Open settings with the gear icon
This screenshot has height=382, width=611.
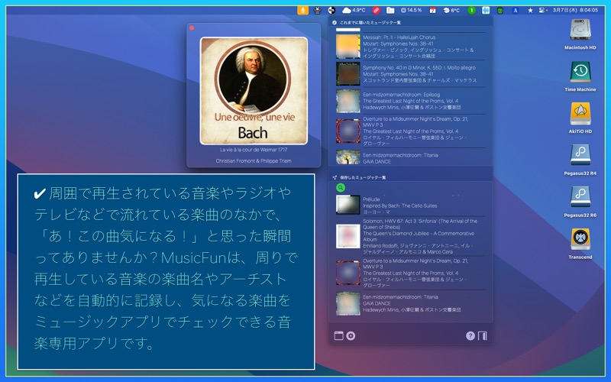[351, 335]
